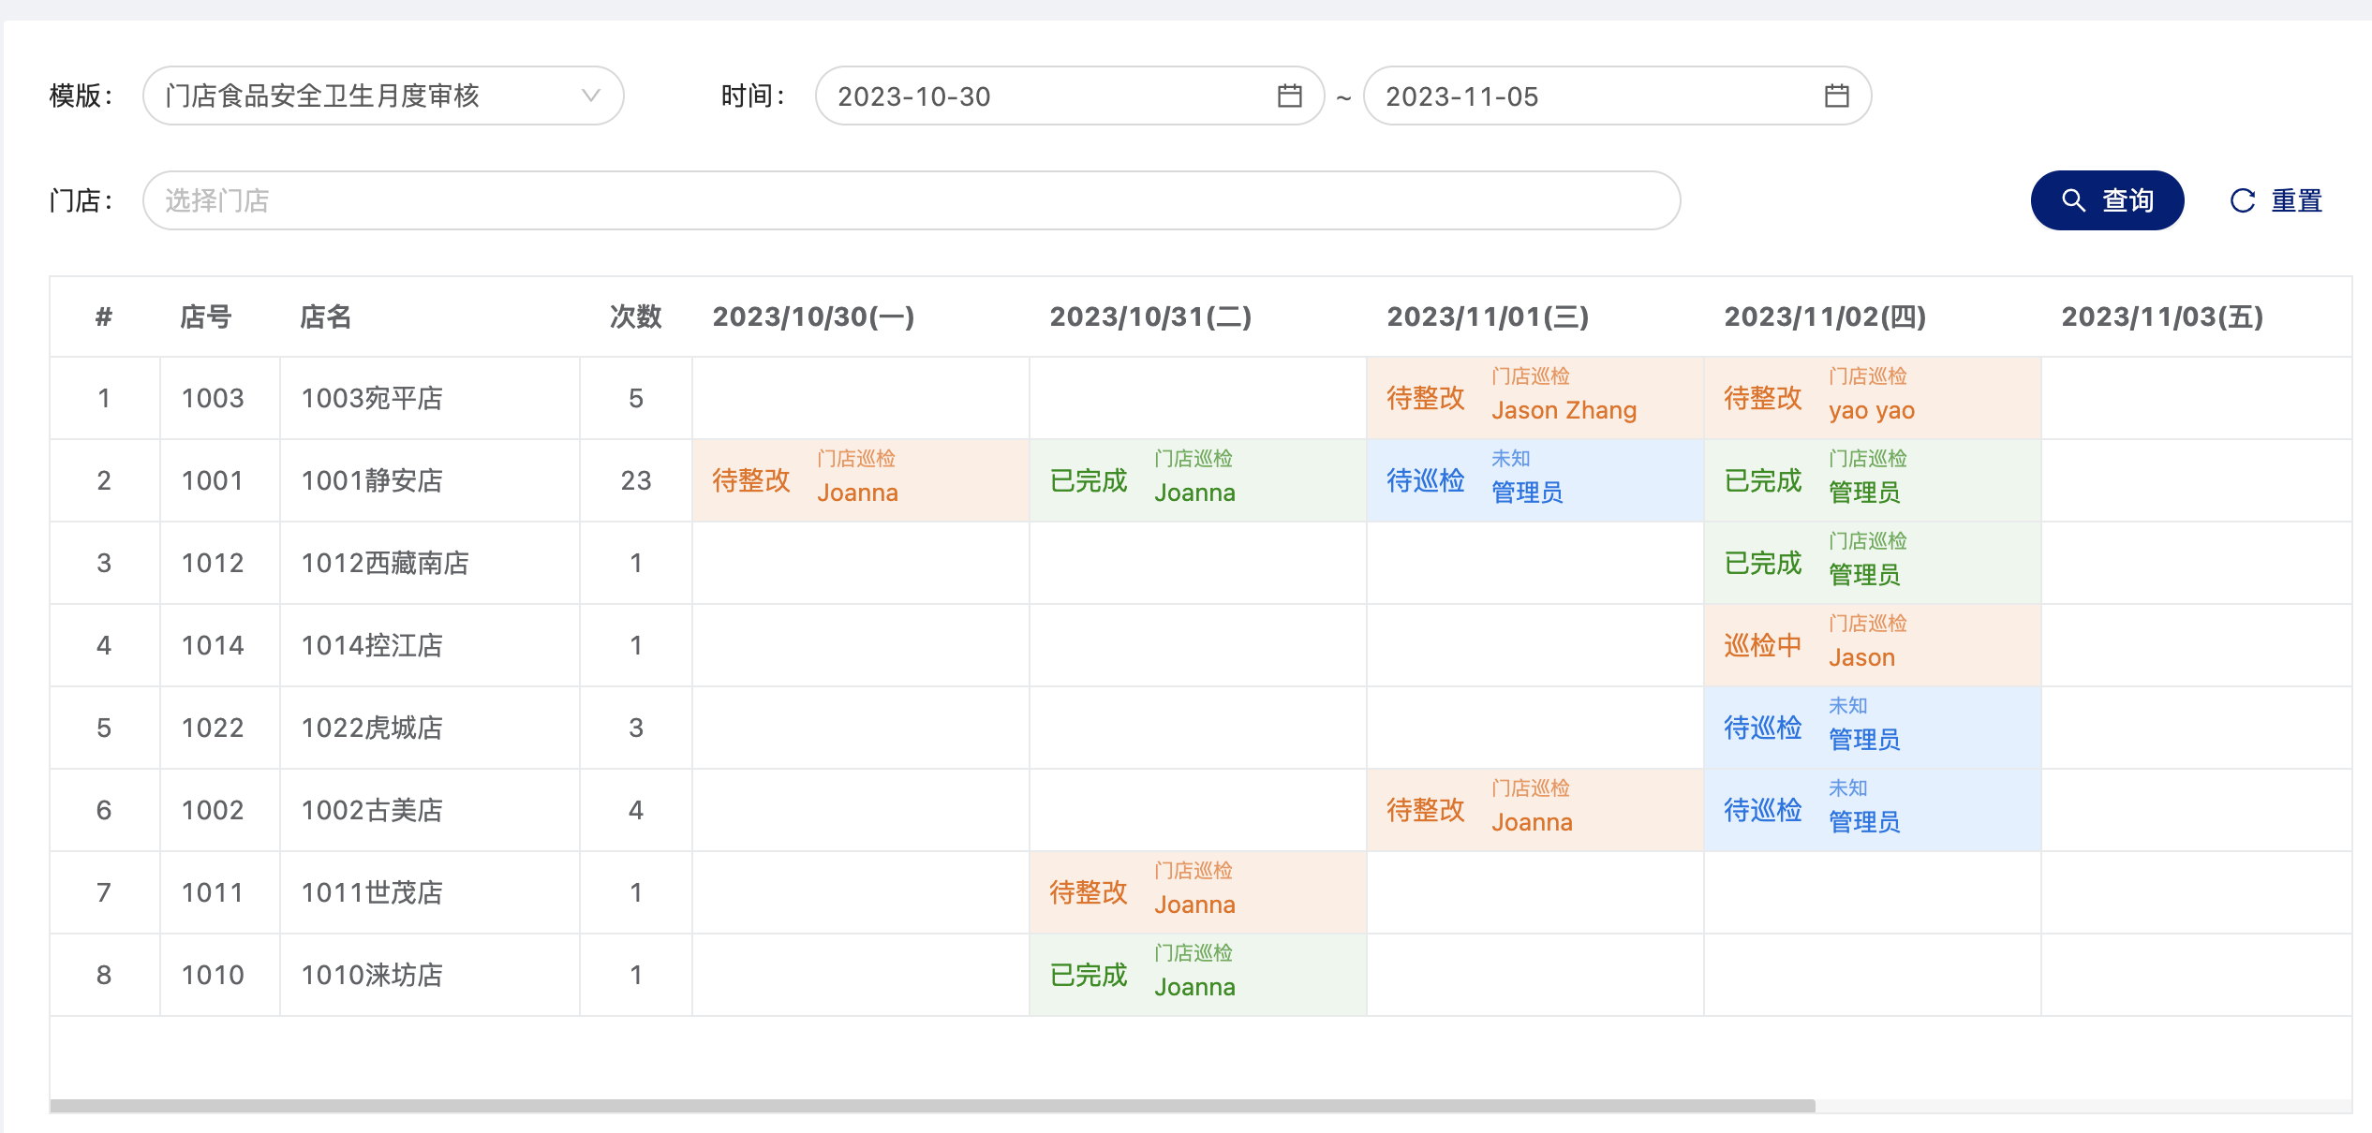Click the 2023/10/30(一) column header
The height and width of the screenshot is (1133, 2372).
click(813, 317)
